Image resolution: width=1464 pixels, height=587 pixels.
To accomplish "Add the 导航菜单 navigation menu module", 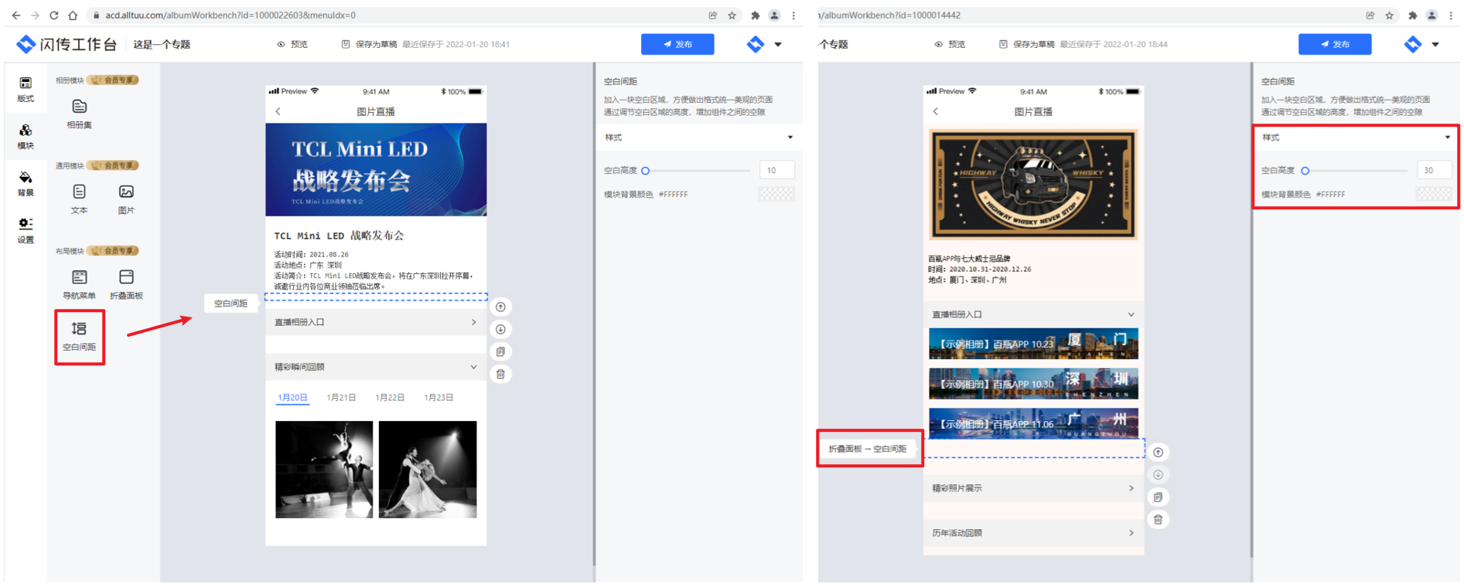I will click(79, 284).
